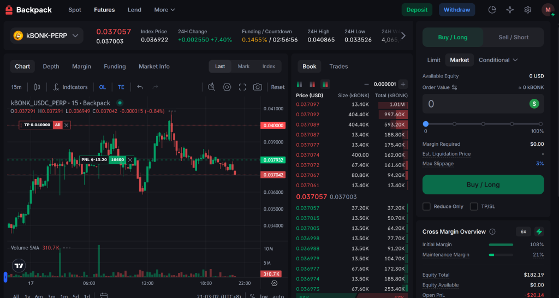Click the order size slider handle at 0
This screenshot has height=298, width=559.
426,124
